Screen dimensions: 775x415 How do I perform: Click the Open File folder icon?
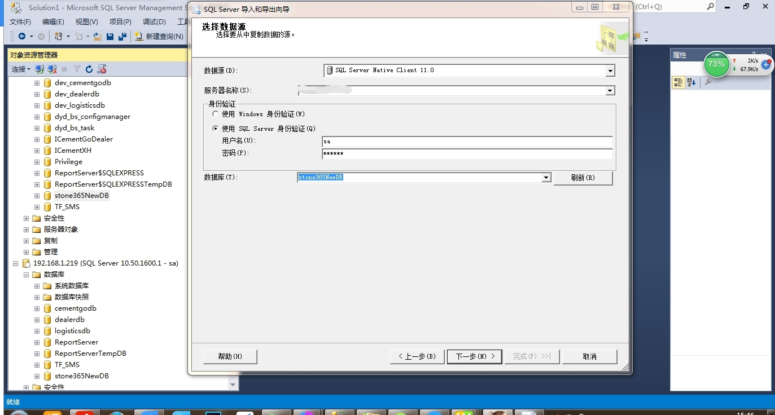pos(98,37)
